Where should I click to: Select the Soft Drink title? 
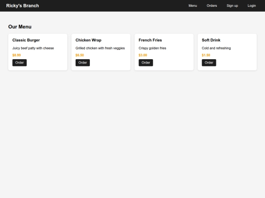(x=211, y=40)
